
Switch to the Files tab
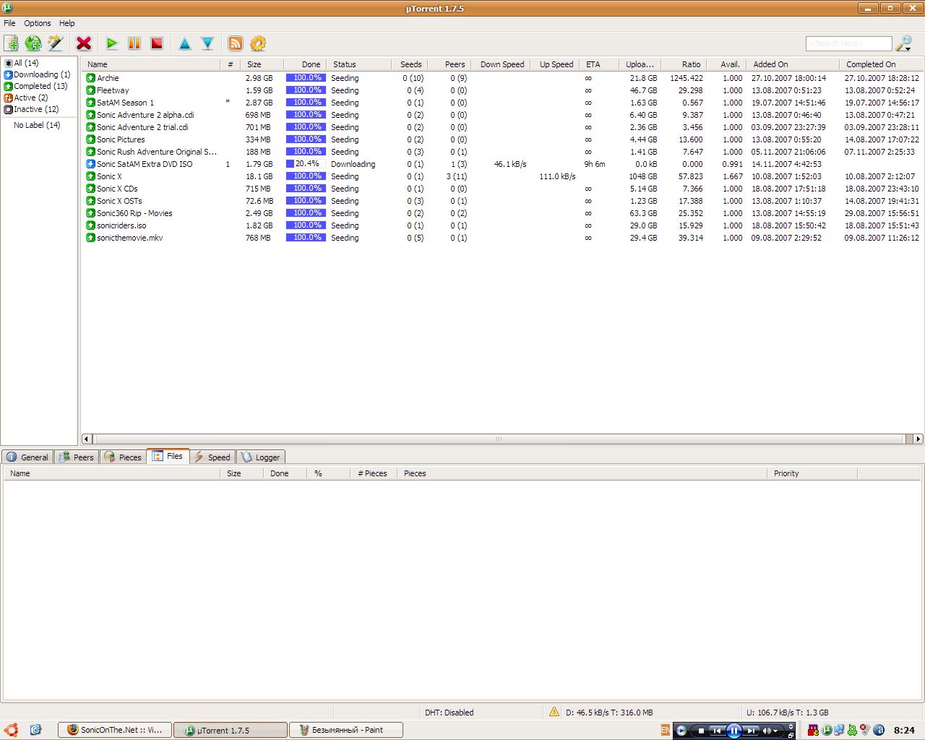[x=168, y=456]
